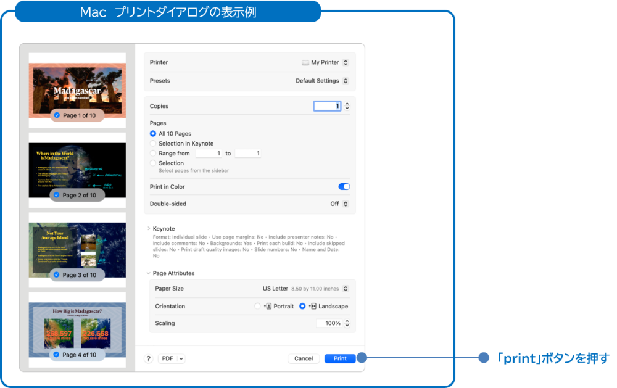Cancel the print dialog
The height and width of the screenshot is (388, 617).
pos(304,358)
